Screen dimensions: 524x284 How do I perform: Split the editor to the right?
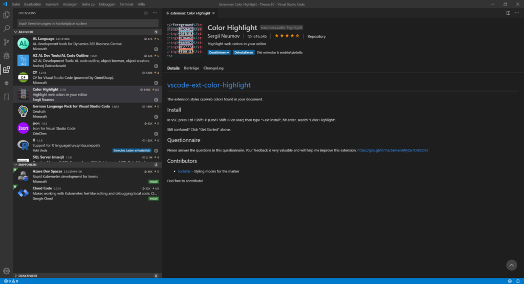pyautogui.click(x=508, y=13)
